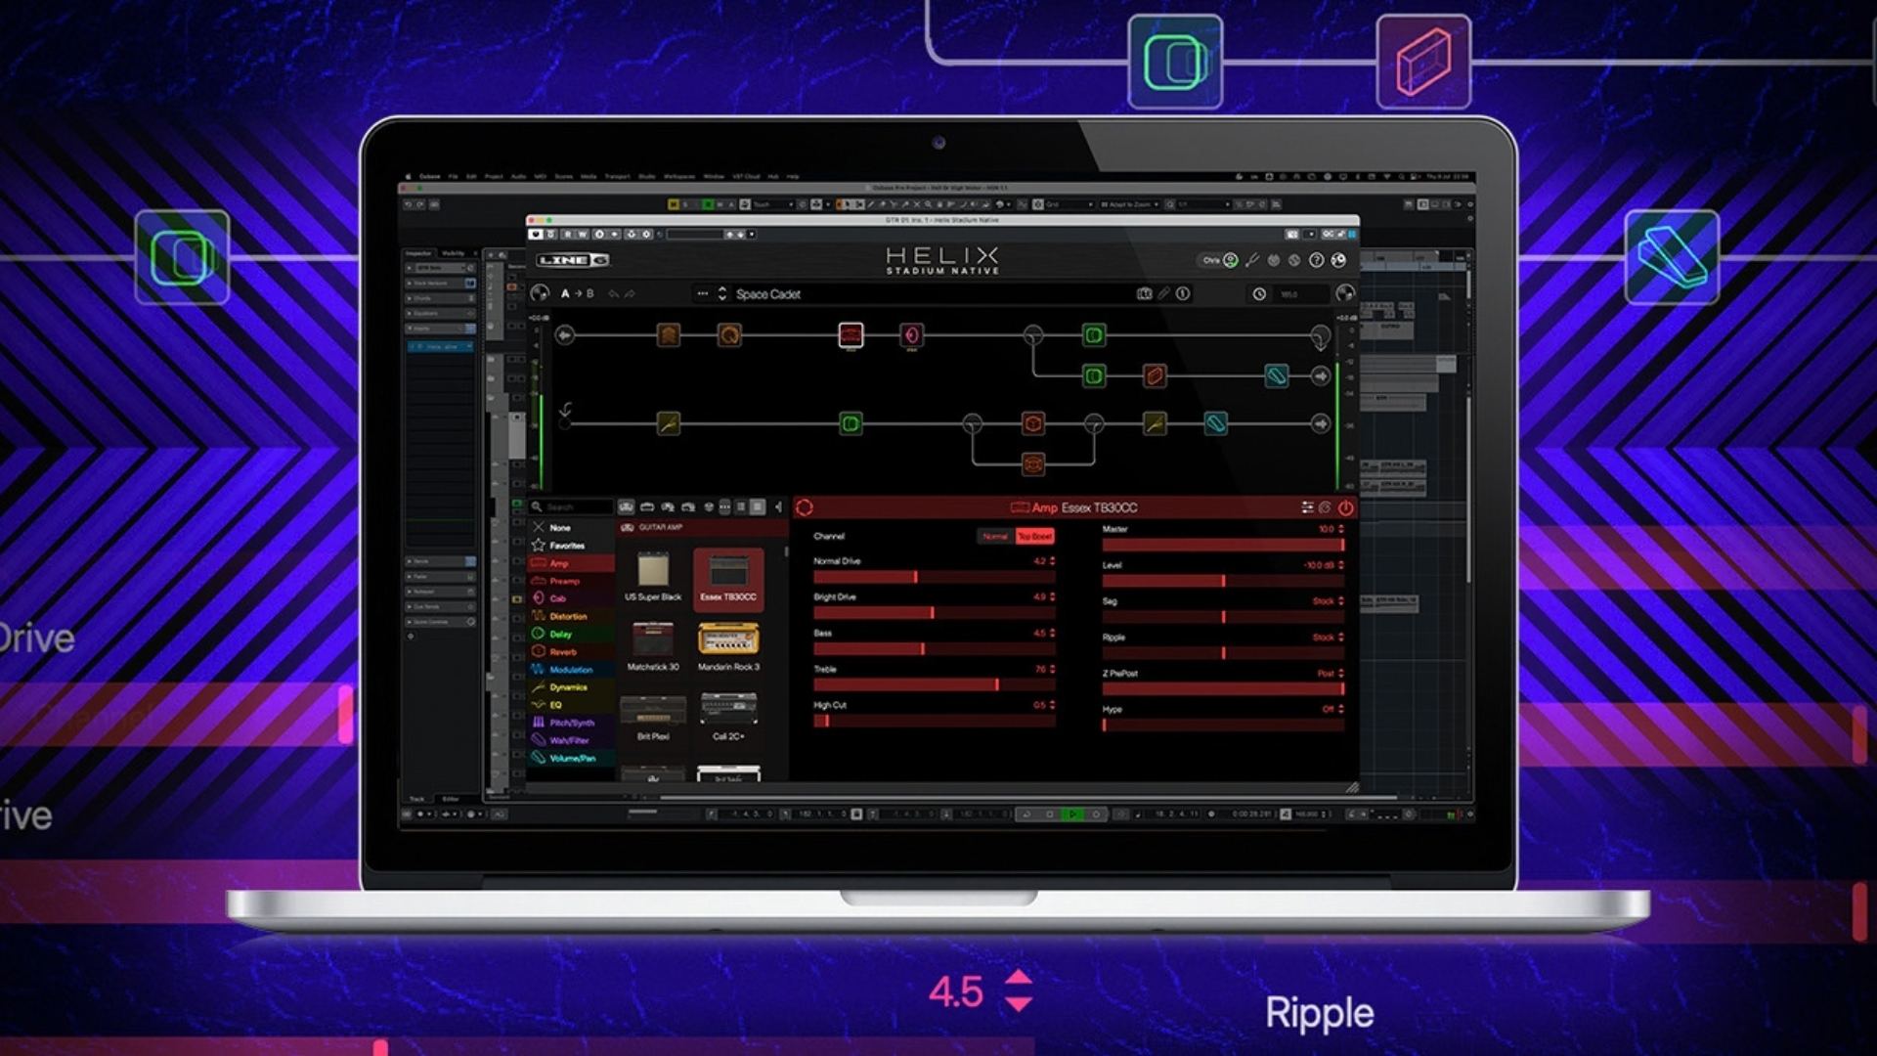Click the Sag Stock value stepper

[1340, 601]
